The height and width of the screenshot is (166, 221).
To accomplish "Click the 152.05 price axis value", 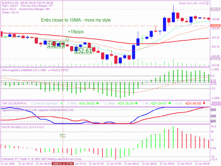I will (215, 65).
